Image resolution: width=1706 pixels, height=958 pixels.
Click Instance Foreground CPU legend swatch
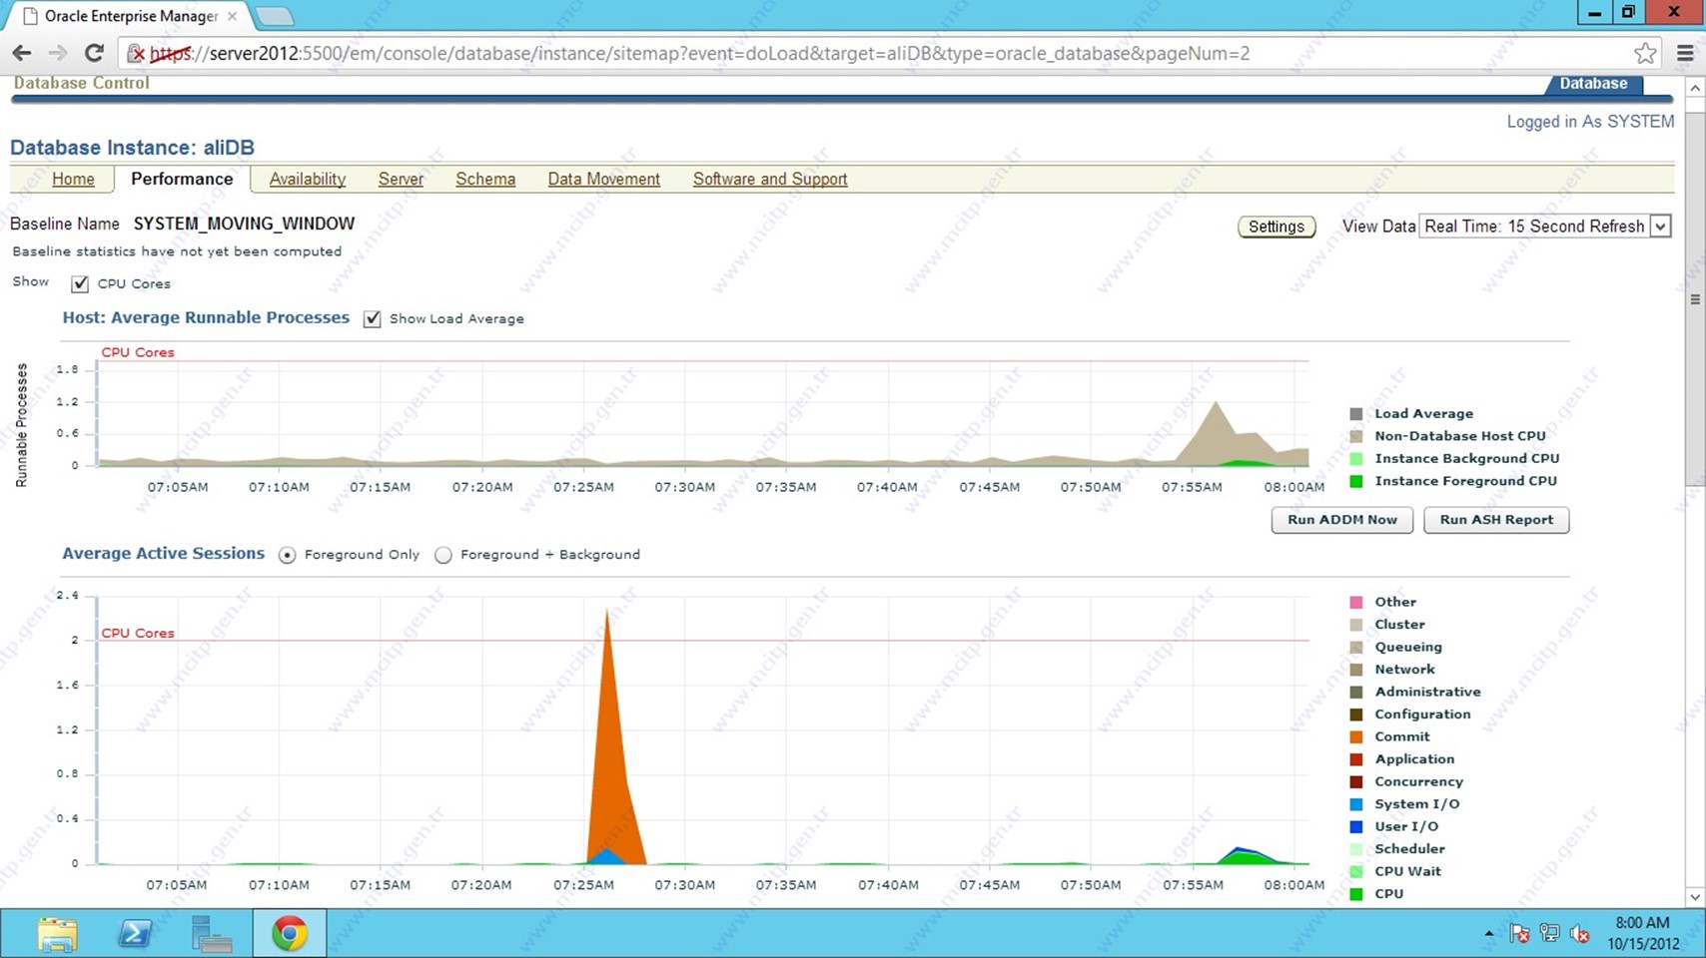pyautogui.click(x=1356, y=482)
